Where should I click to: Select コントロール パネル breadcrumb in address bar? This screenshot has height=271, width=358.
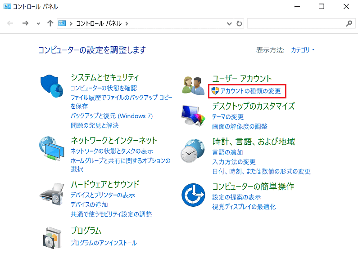click(x=99, y=23)
